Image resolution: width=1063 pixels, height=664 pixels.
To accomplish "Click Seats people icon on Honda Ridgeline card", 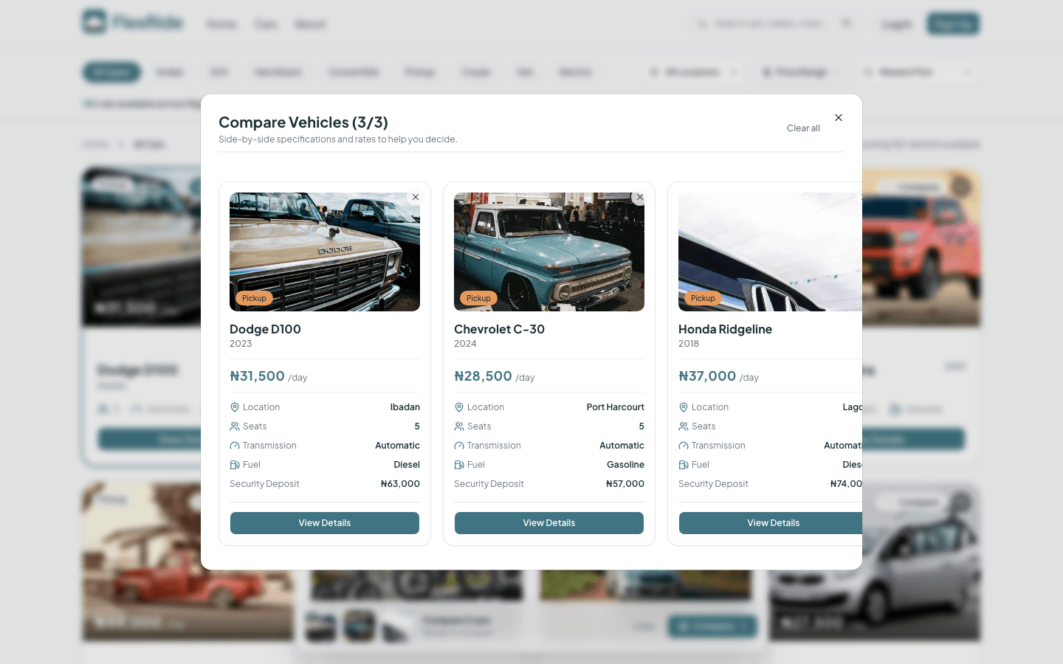I will point(684,426).
